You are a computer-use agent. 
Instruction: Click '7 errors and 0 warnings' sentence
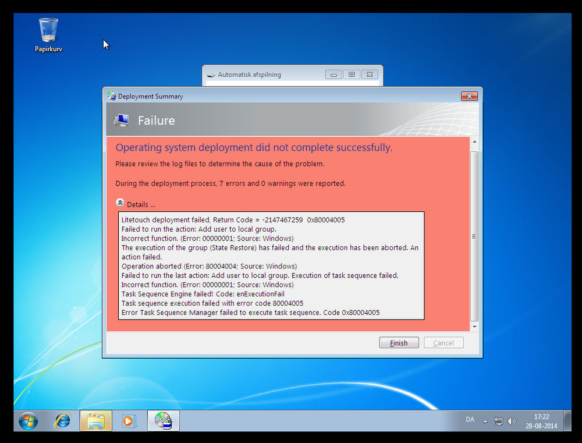[x=230, y=183]
